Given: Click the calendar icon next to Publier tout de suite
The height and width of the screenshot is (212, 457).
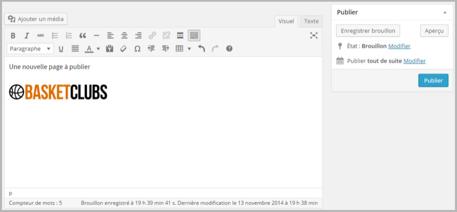Looking at the screenshot, I should [340, 61].
